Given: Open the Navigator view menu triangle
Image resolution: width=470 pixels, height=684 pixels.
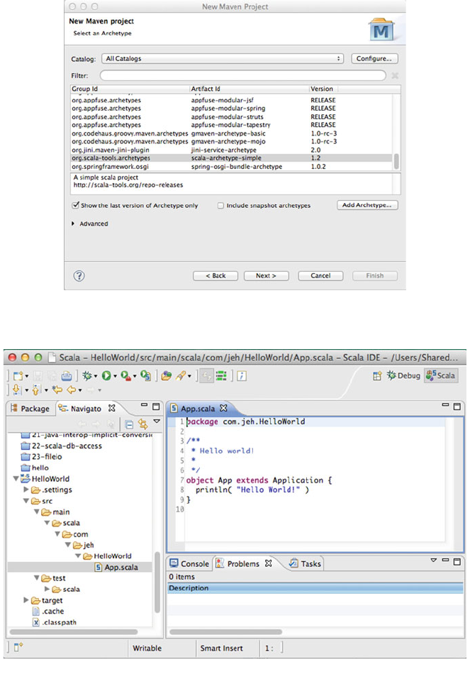Looking at the screenshot, I should coord(157,421).
